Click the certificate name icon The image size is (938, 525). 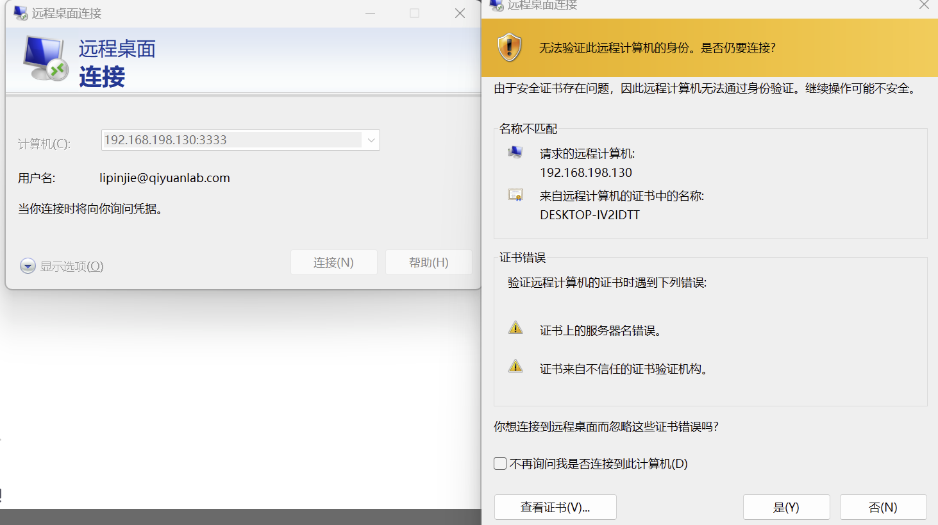515,195
